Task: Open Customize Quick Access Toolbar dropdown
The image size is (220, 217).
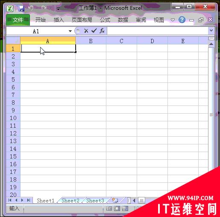Action: tap(58, 9)
